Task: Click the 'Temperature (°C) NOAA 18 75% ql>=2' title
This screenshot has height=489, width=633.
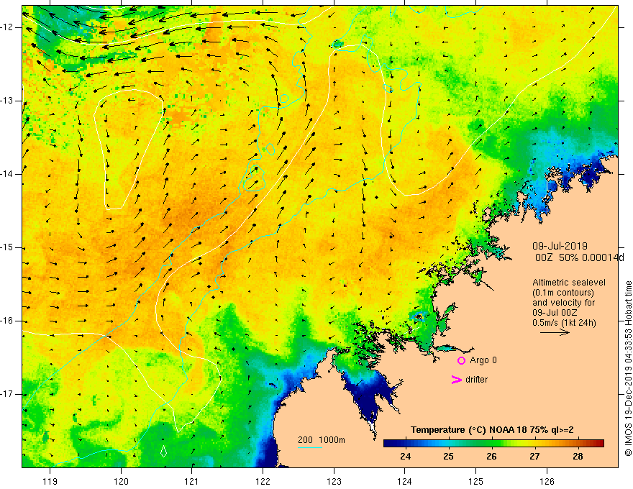Action: click(492, 430)
